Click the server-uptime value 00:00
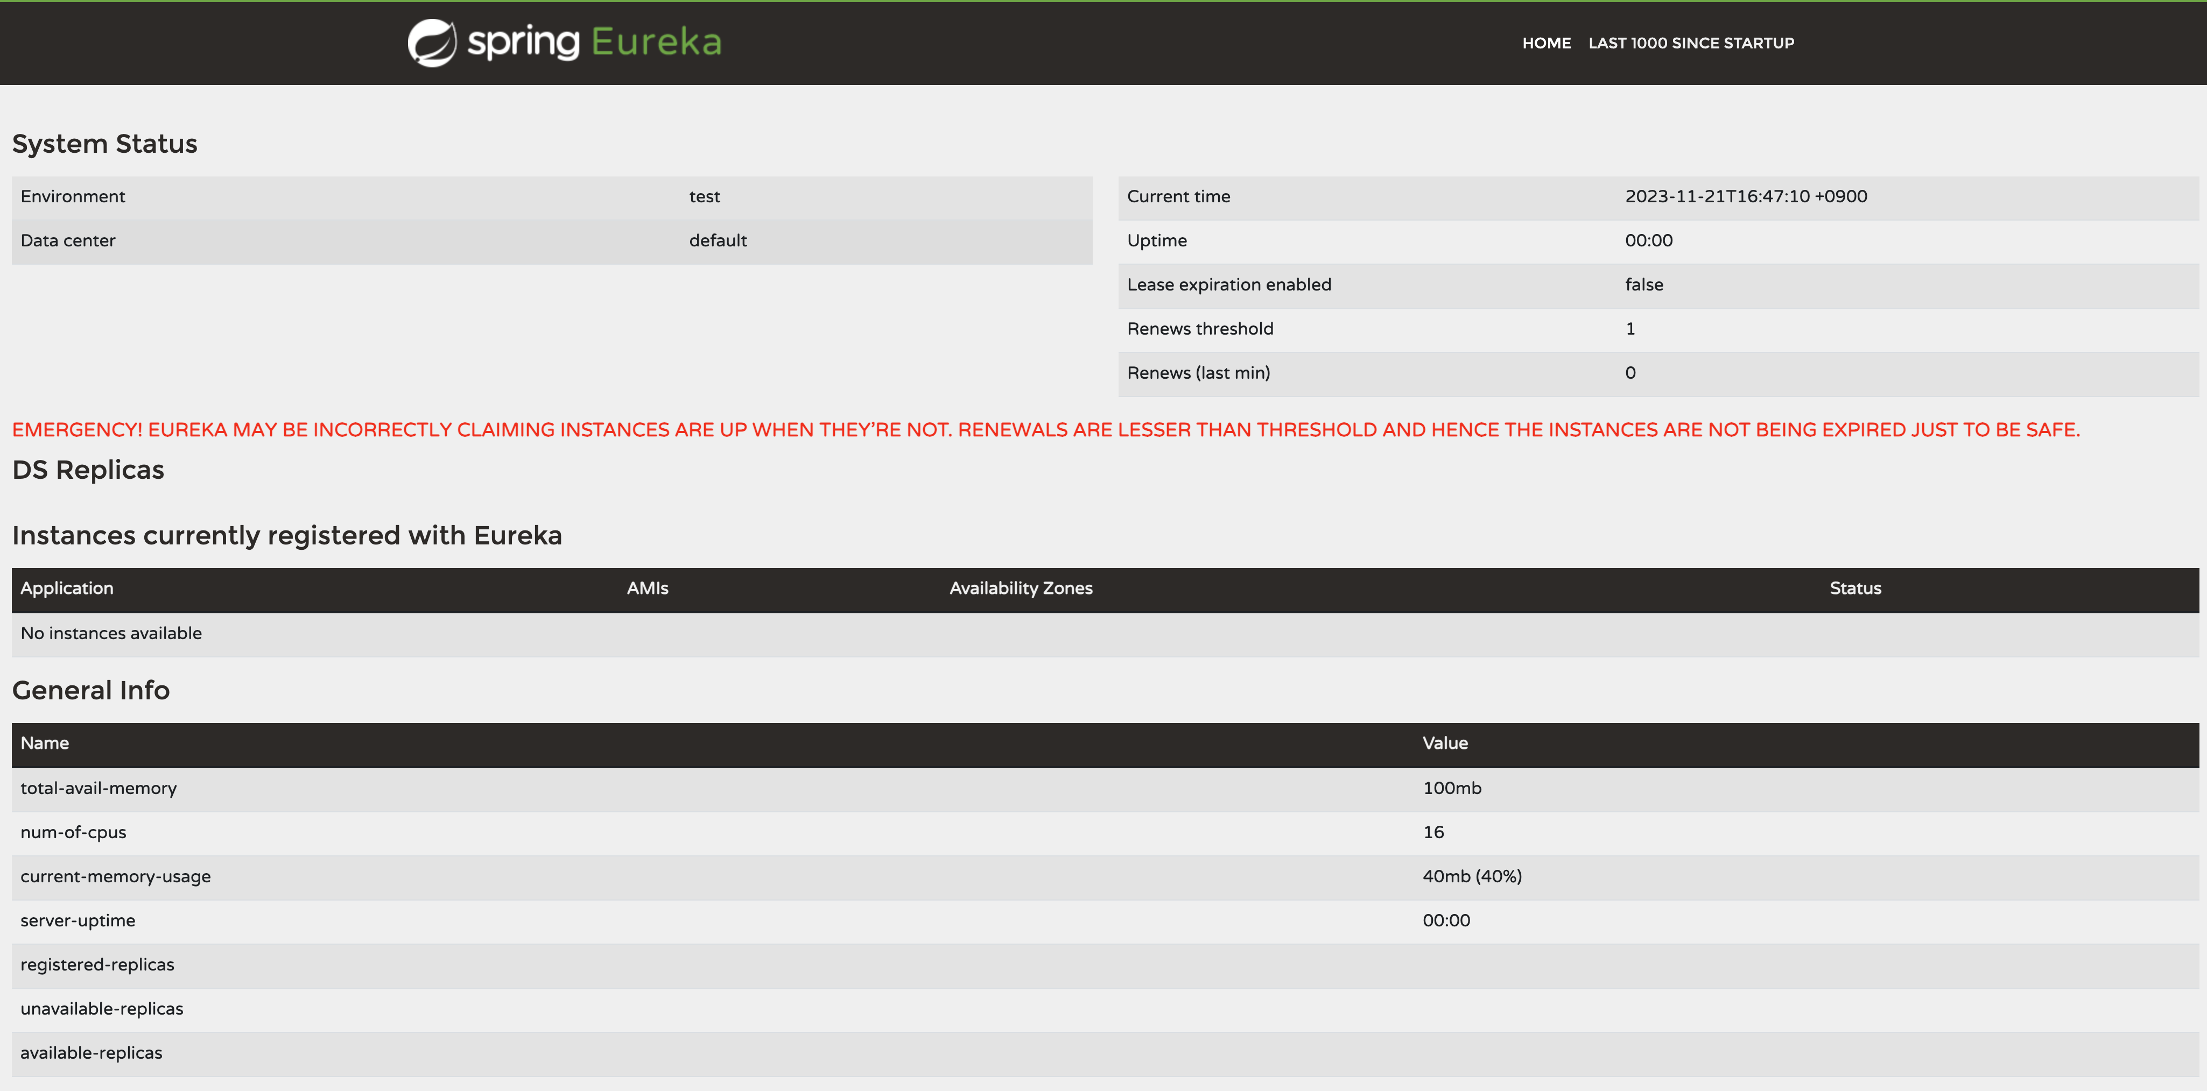Image resolution: width=2207 pixels, height=1091 pixels. click(x=1446, y=920)
